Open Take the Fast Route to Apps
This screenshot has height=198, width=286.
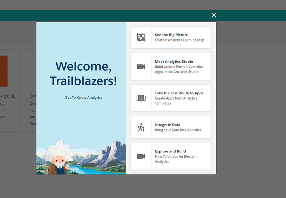click(179, 93)
